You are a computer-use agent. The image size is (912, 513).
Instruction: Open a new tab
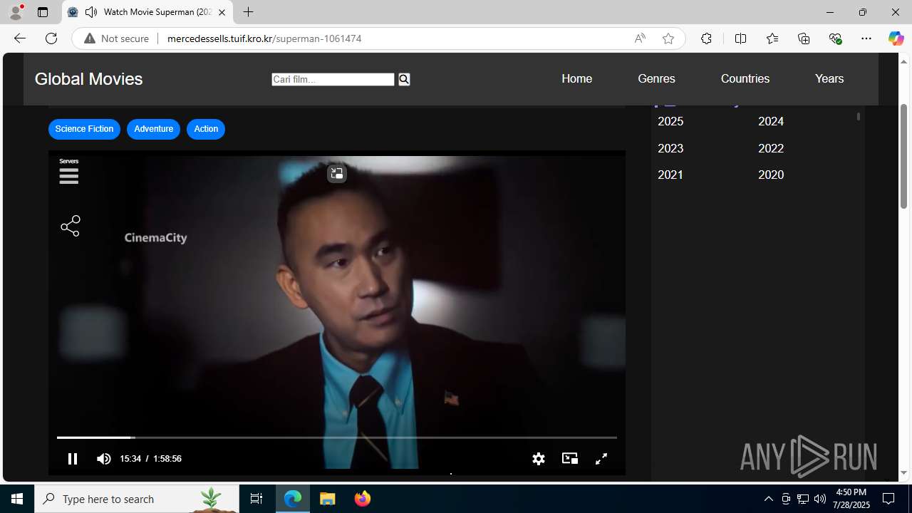point(248,12)
